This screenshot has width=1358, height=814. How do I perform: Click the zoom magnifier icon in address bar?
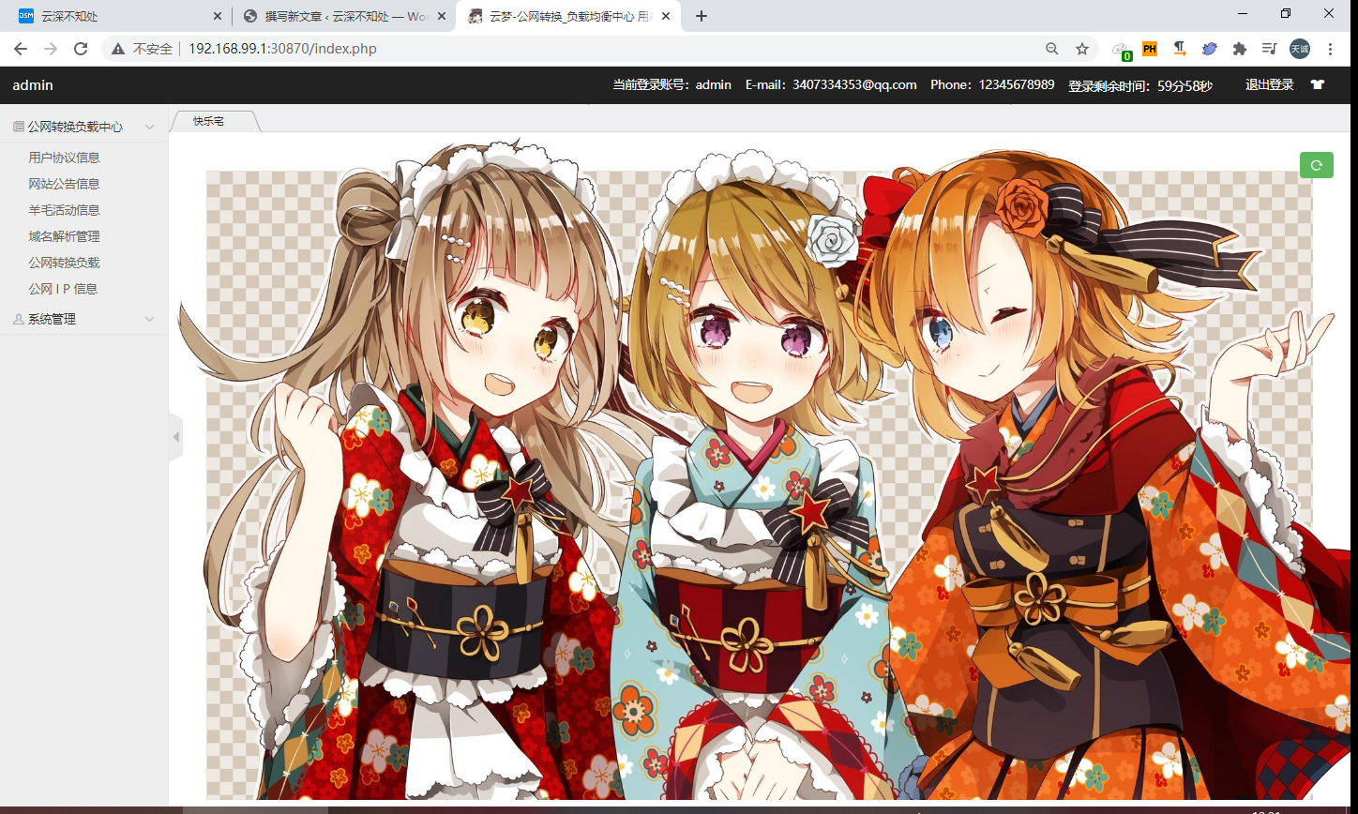[x=1051, y=49]
